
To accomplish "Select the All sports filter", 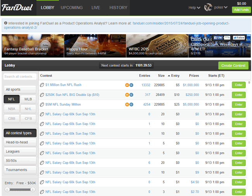I will click(20, 89).
